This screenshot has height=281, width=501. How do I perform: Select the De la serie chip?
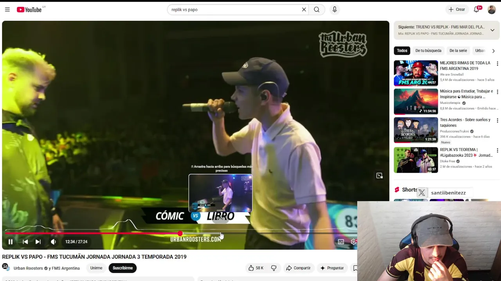[458, 51]
